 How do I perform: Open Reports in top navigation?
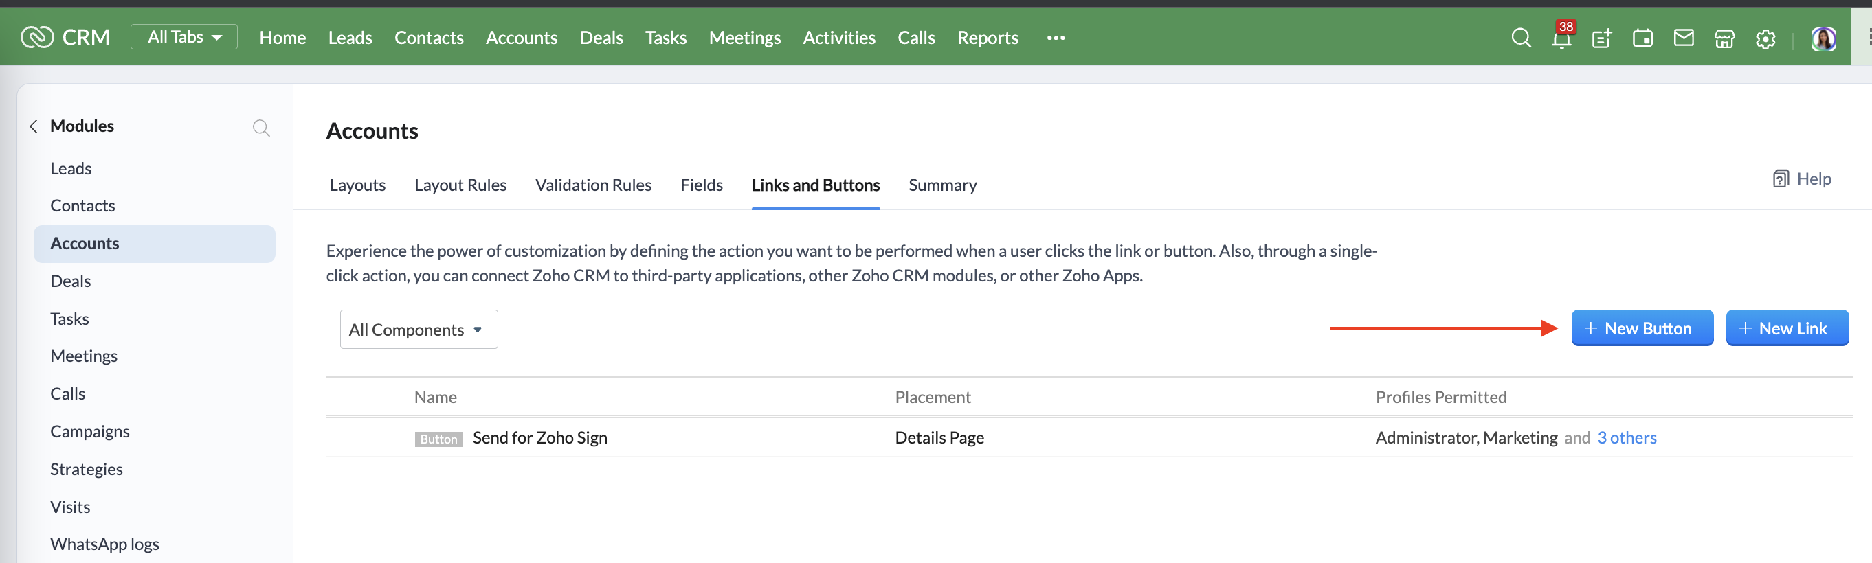point(987,38)
